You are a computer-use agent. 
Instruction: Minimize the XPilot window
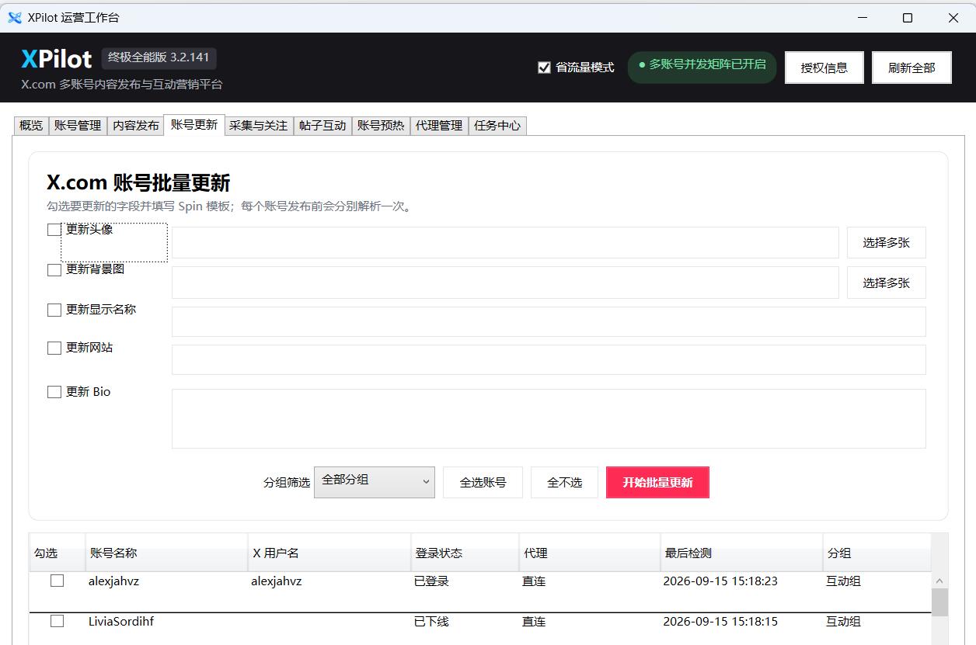point(862,18)
